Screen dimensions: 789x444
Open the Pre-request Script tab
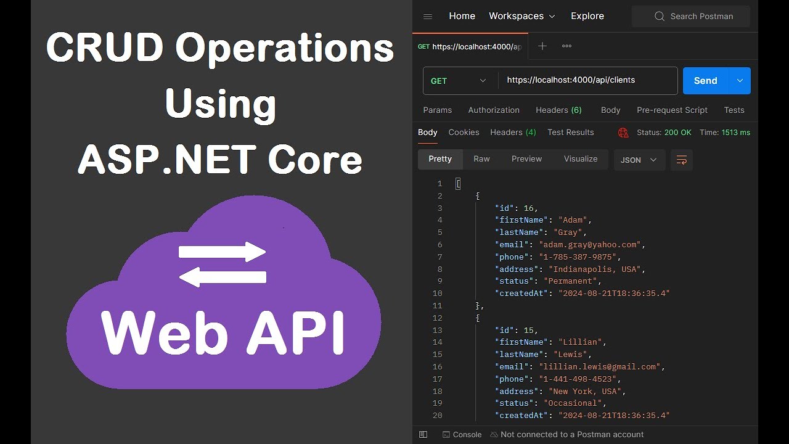672,110
